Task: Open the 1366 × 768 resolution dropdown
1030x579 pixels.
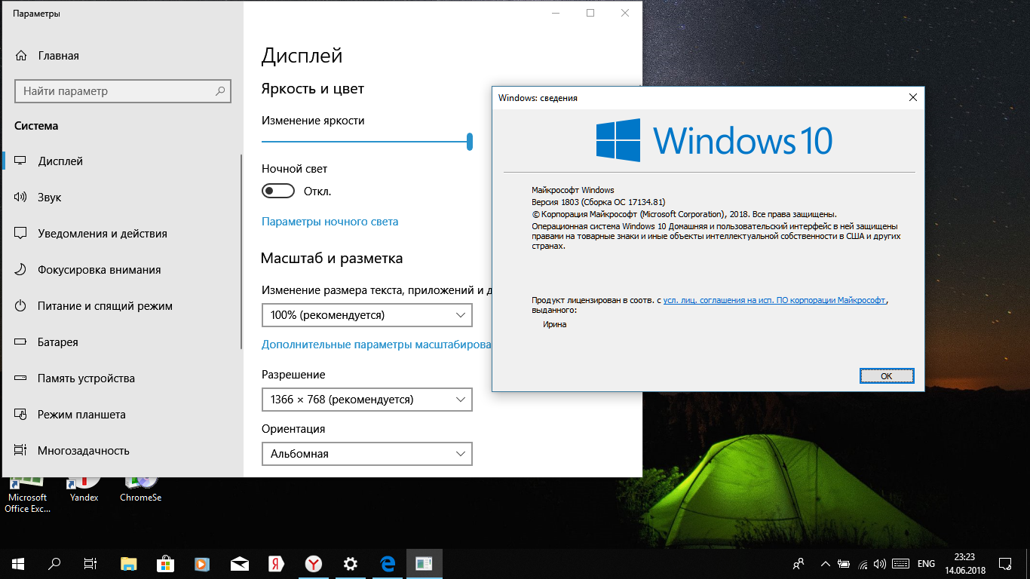Action: pyautogui.click(x=366, y=400)
